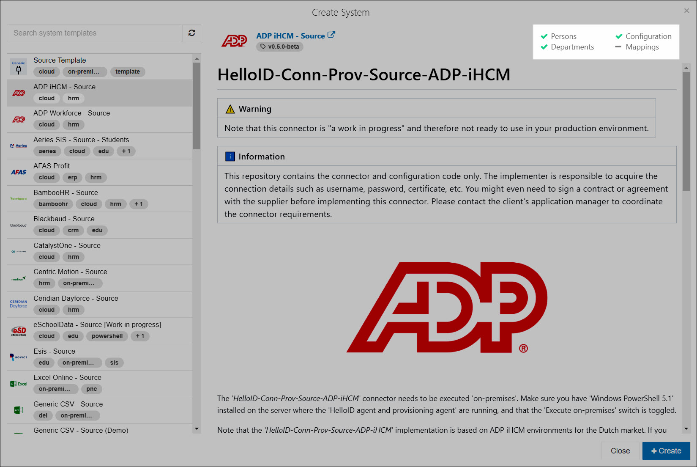This screenshot has height=467, width=697.
Task: Click the AFAS logo icon
Action: tap(19, 172)
